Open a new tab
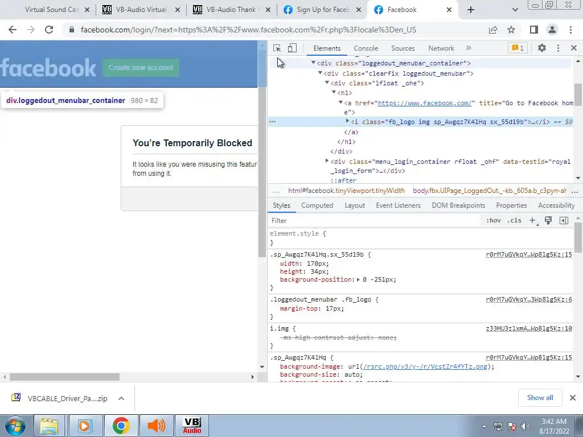Viewport: 583px width, 437px height. coord(471,10)
